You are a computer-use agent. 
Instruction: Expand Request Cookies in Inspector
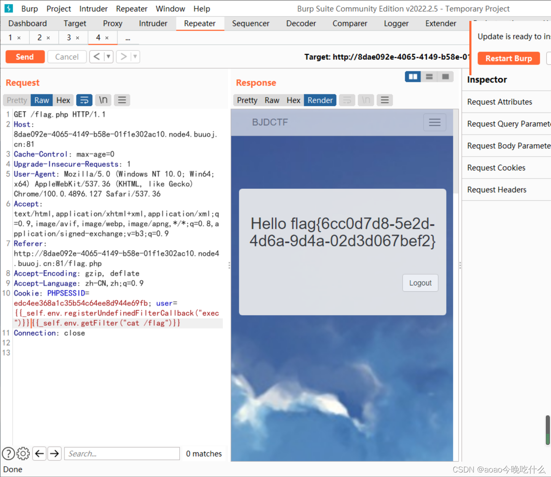(506, 168)
